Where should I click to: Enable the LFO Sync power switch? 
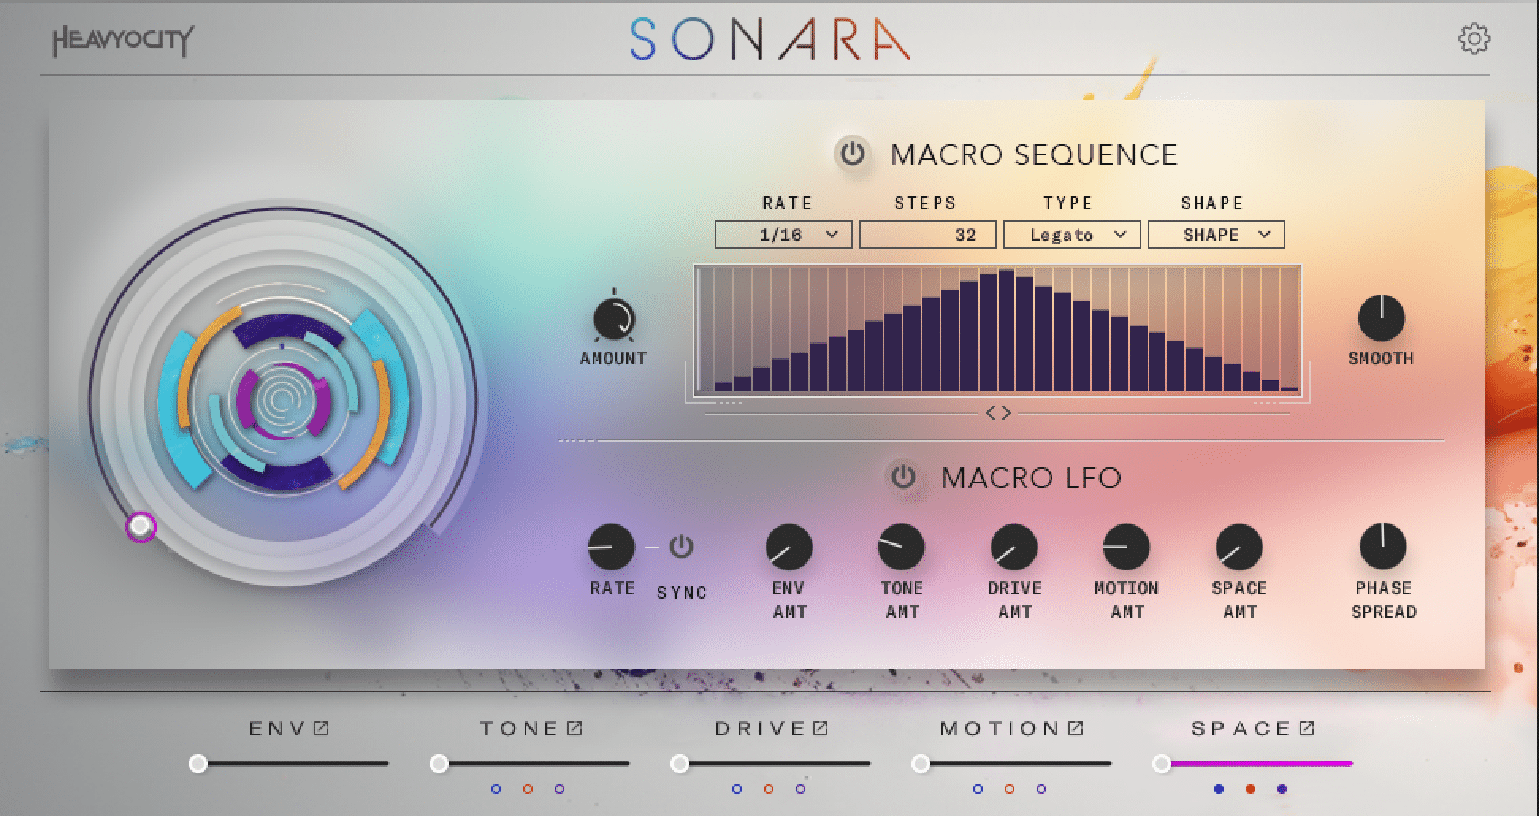pyautogui.click(x=682, y=547)
